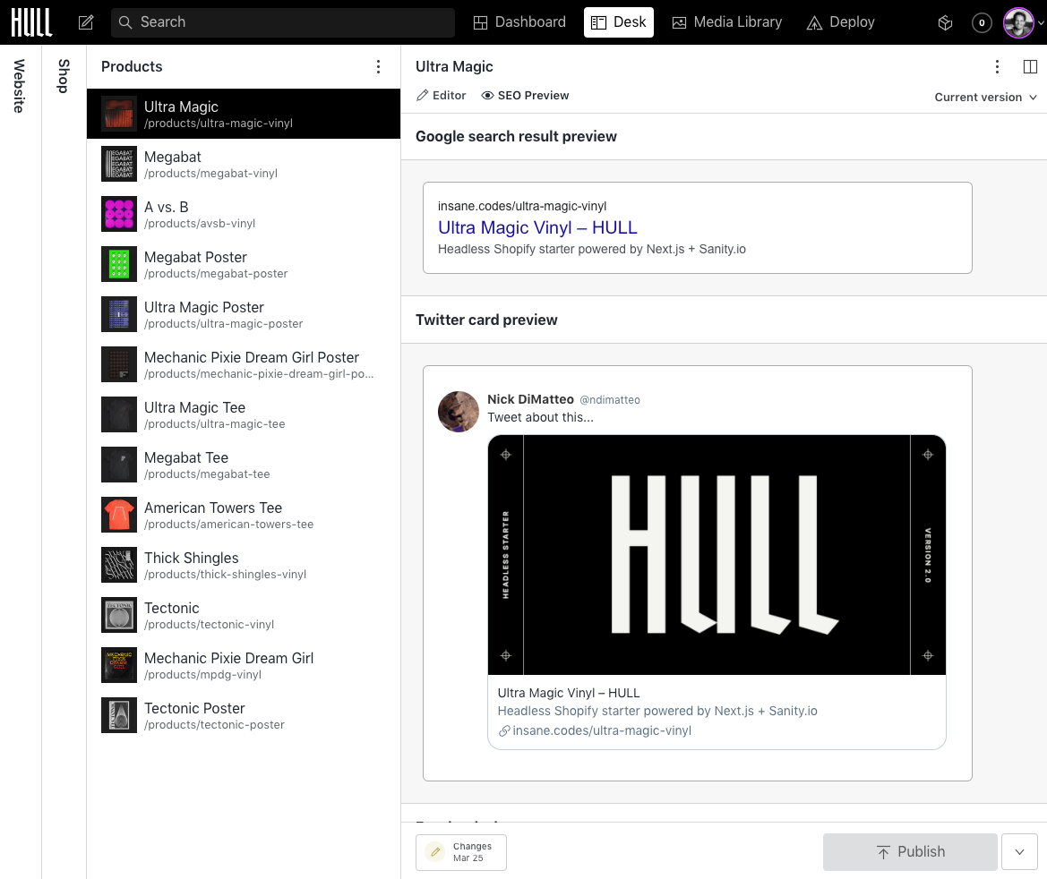Open the compose new document icon
Image resolution: width=1047 pixels, height=879 pixels.
click(86, 21)
